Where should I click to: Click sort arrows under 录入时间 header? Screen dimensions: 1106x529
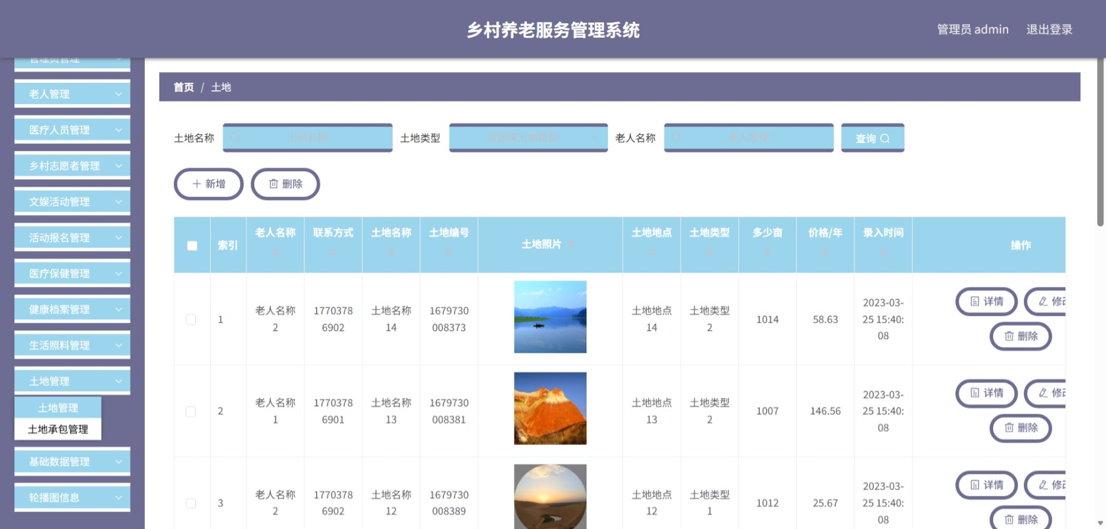pos(883,252)
